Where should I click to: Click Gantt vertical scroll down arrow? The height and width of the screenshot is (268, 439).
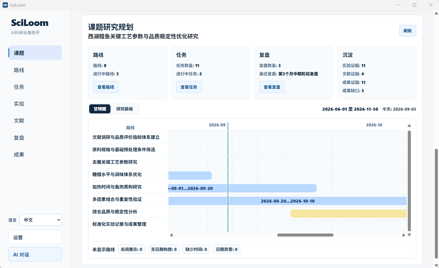coord(409,235)
